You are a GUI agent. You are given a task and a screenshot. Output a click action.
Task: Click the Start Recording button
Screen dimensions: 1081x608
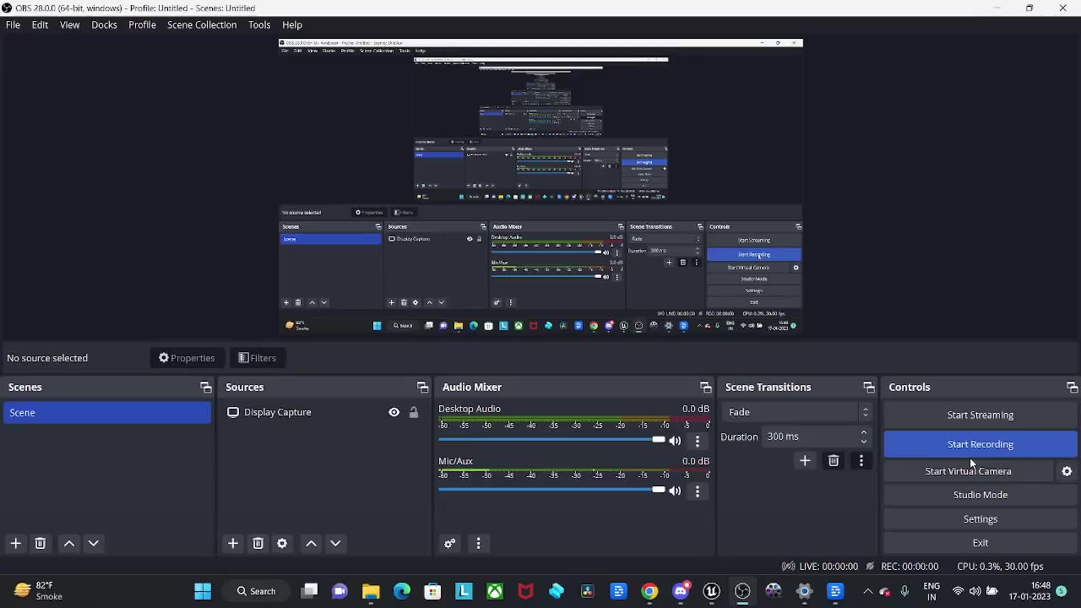point(980,444)
